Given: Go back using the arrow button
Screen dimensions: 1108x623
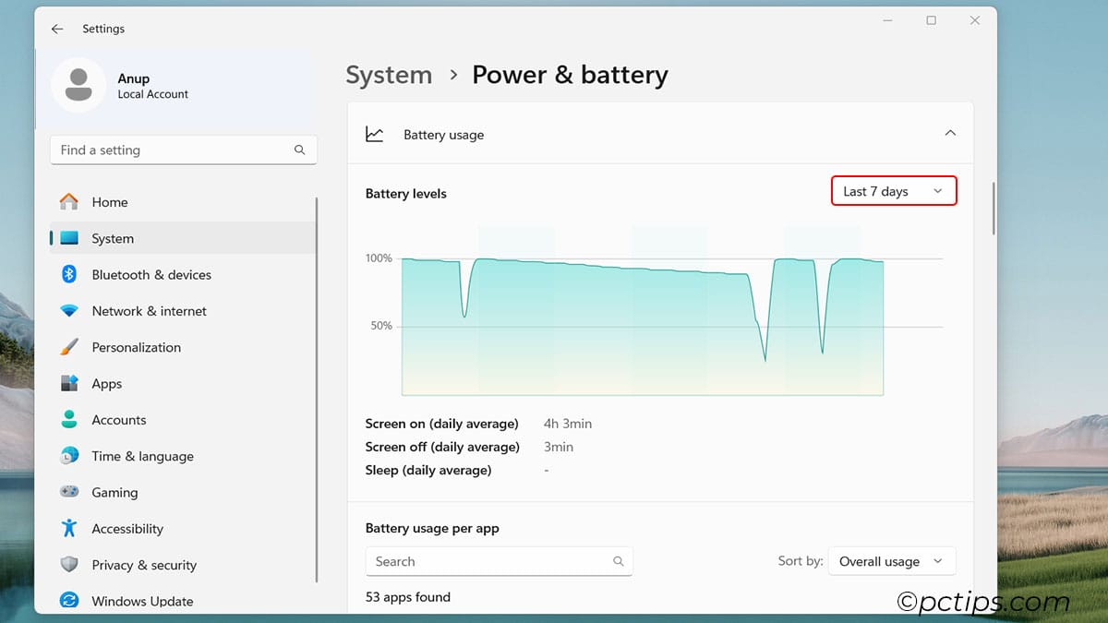Looking at the screenshot, I should [56, 29].
